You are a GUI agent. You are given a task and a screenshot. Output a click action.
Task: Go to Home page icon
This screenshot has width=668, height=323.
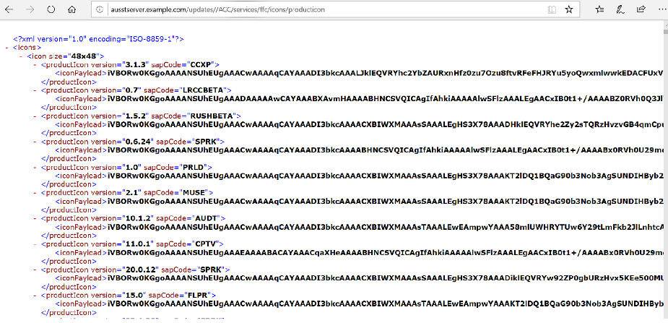[x=72, y=9]
